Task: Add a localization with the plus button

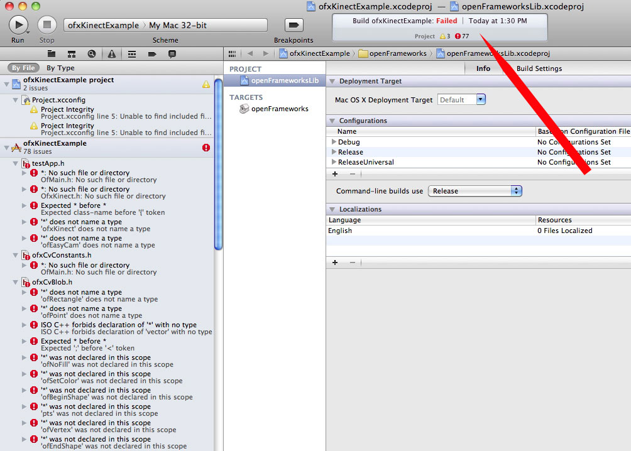Action: point(335,263)
